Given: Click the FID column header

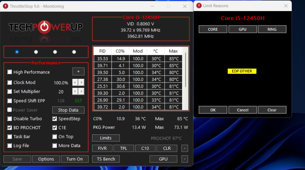Looking at the screenshot, I should point(102,51).
